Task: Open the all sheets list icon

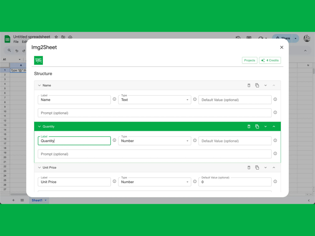Action: 22,200
